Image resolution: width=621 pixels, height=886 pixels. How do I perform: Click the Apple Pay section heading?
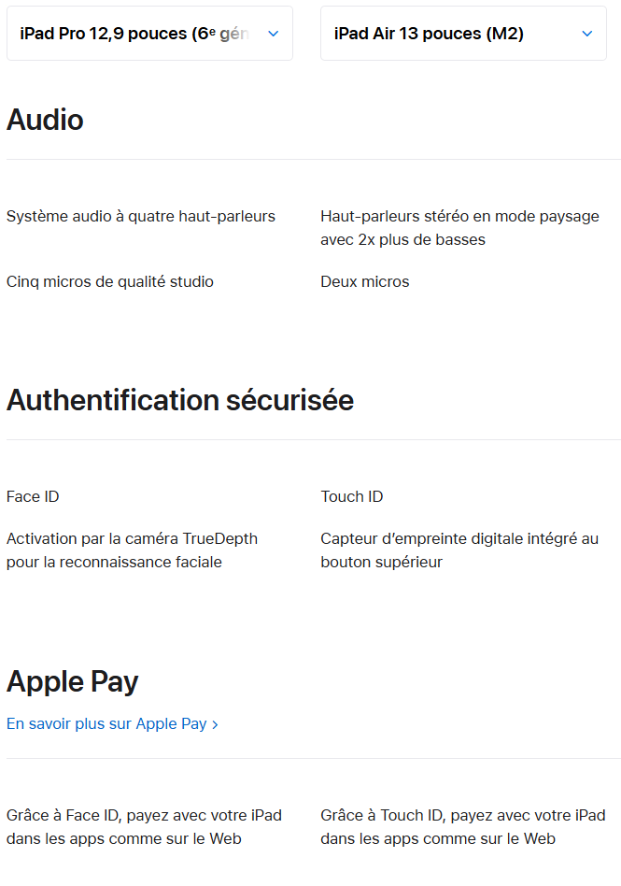coord(73,681)
